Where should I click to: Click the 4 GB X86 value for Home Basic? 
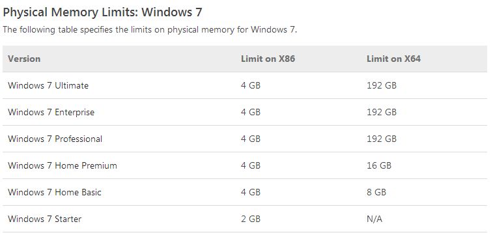(x=251, y=192)
